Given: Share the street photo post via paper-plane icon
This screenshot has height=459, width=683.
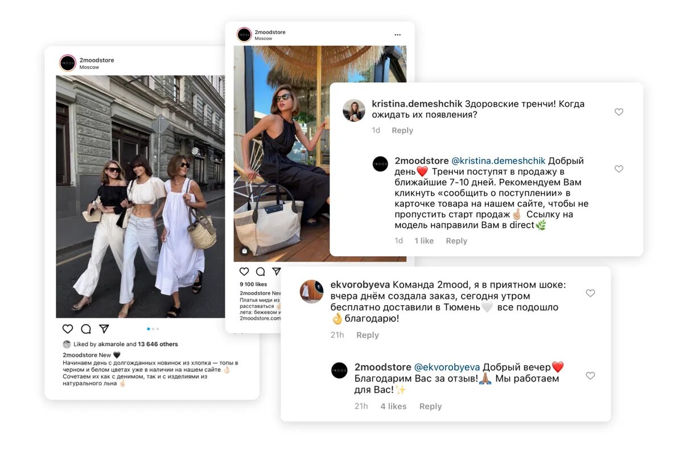Looking at the screenshot, I should tap(104, 329).
